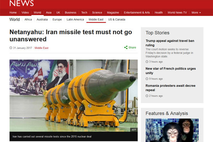Click the clock icon beside 31 January 2017
This screenshot has height=142, width=213.
[x=11, y=48]
